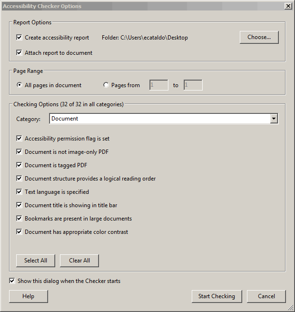
Task: Close the Accessibility Checker Options dialog
Action: tap(288, 6)
